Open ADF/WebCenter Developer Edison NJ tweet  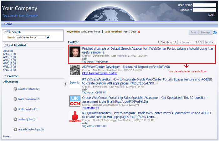(x=126, y=67)
